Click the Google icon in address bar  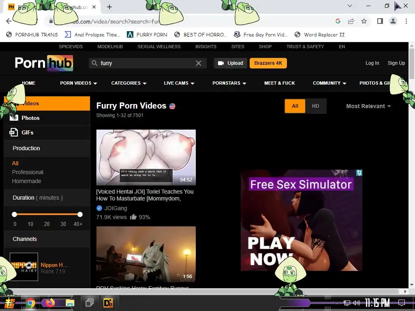tap(338, 21)
